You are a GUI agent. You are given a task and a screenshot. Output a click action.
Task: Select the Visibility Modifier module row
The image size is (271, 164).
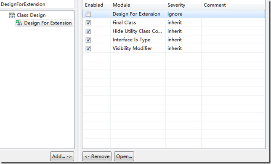pyautogui.click(x=174, y=48)
